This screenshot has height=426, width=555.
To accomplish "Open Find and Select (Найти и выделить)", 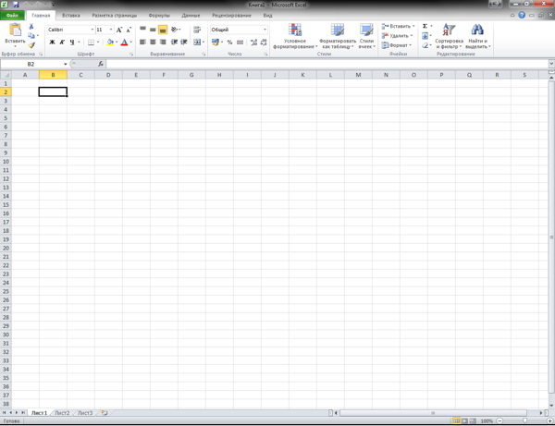I will pos(477,37).
